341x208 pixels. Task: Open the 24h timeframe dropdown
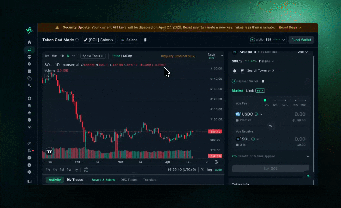303,52
